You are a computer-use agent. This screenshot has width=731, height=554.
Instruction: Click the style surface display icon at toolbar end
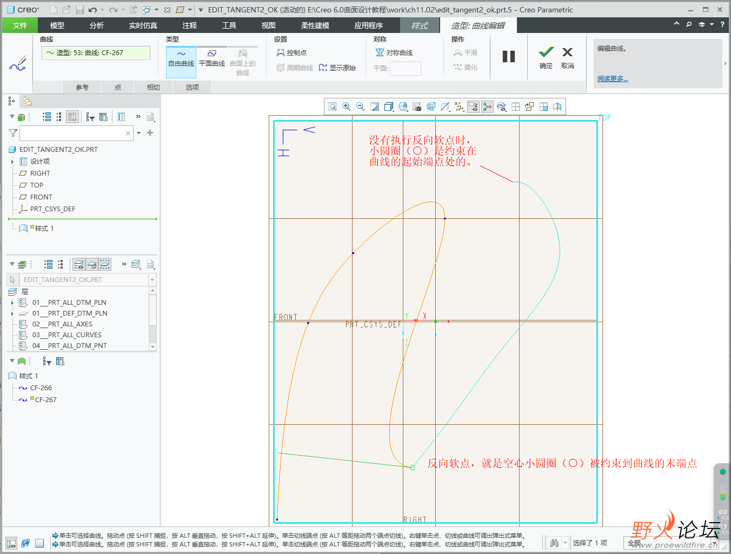(557, 106)
